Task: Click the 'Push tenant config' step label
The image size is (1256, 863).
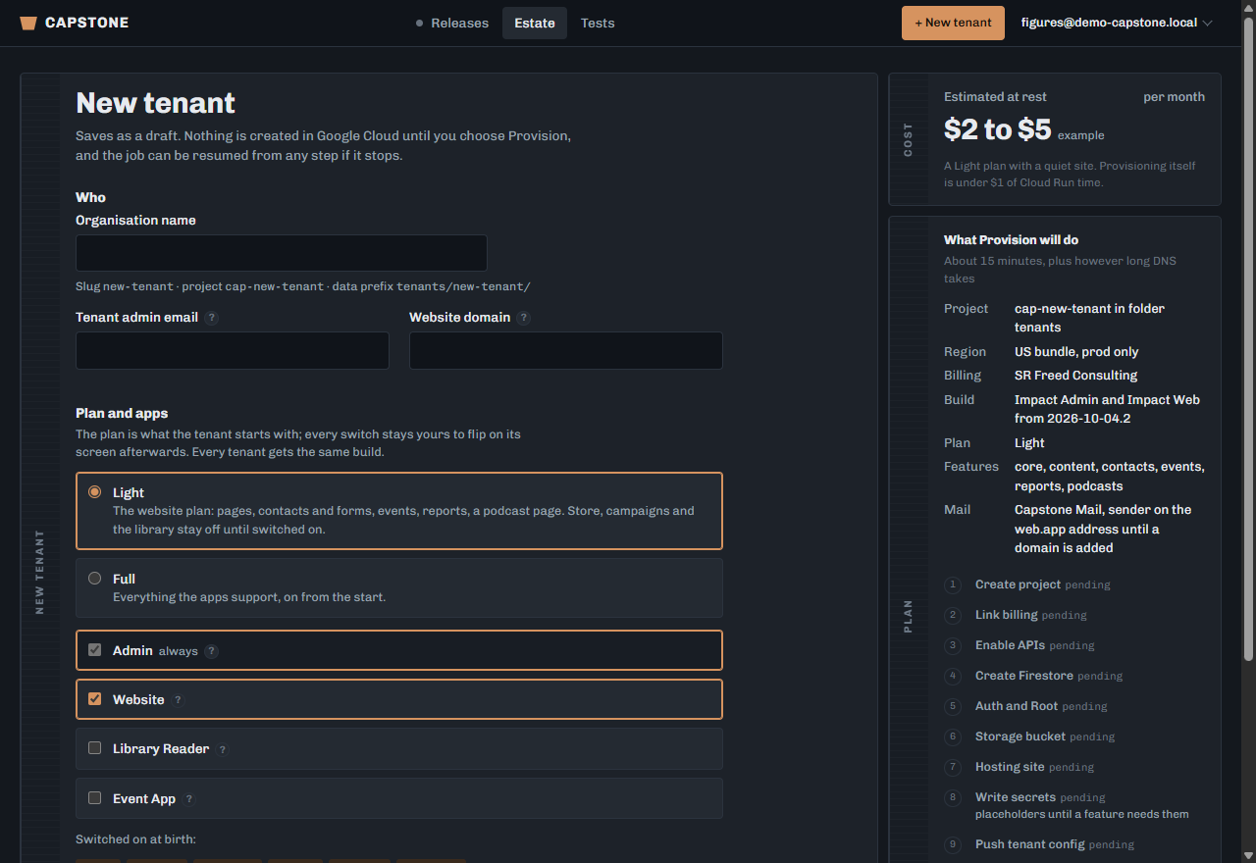Action: point(1030,844)
